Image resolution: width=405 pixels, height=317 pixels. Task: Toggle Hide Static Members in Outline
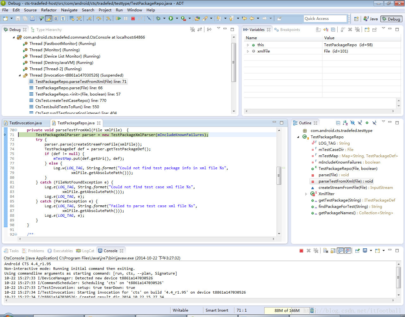click(360, 123)
